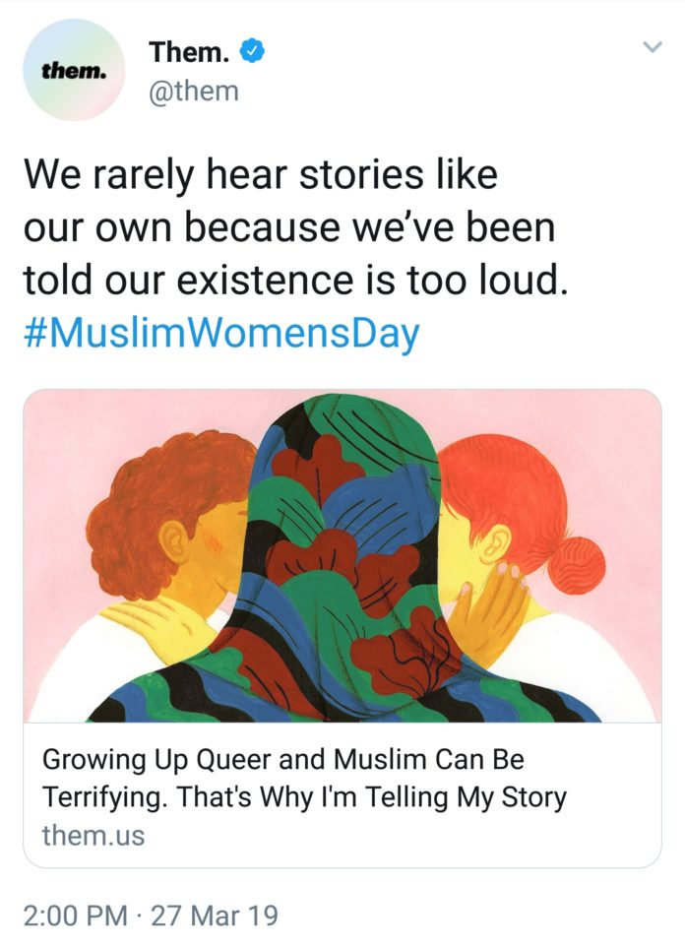Open the #MuslimWomensDay hashtag

pos(221,334)
